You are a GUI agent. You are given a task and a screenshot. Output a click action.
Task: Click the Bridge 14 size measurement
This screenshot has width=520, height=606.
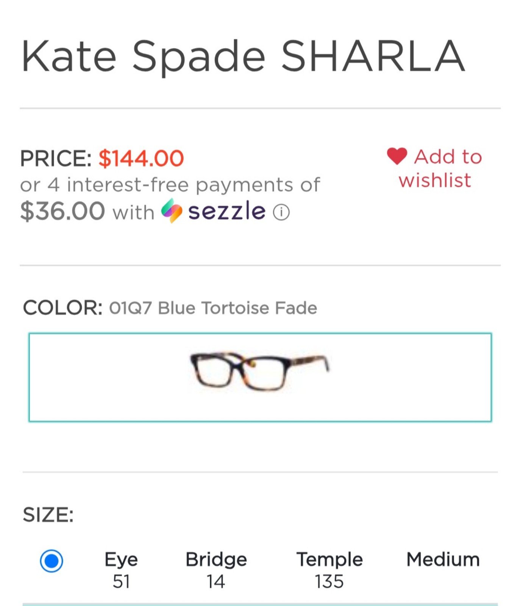[x=216, y=570]
